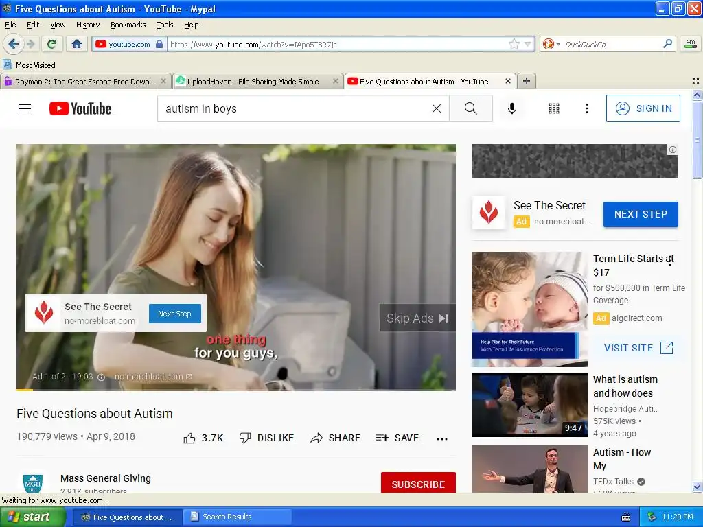Click the Next Step button in video overlay
The width and height of the screenshot is (703, 527).
click(175, 314)
